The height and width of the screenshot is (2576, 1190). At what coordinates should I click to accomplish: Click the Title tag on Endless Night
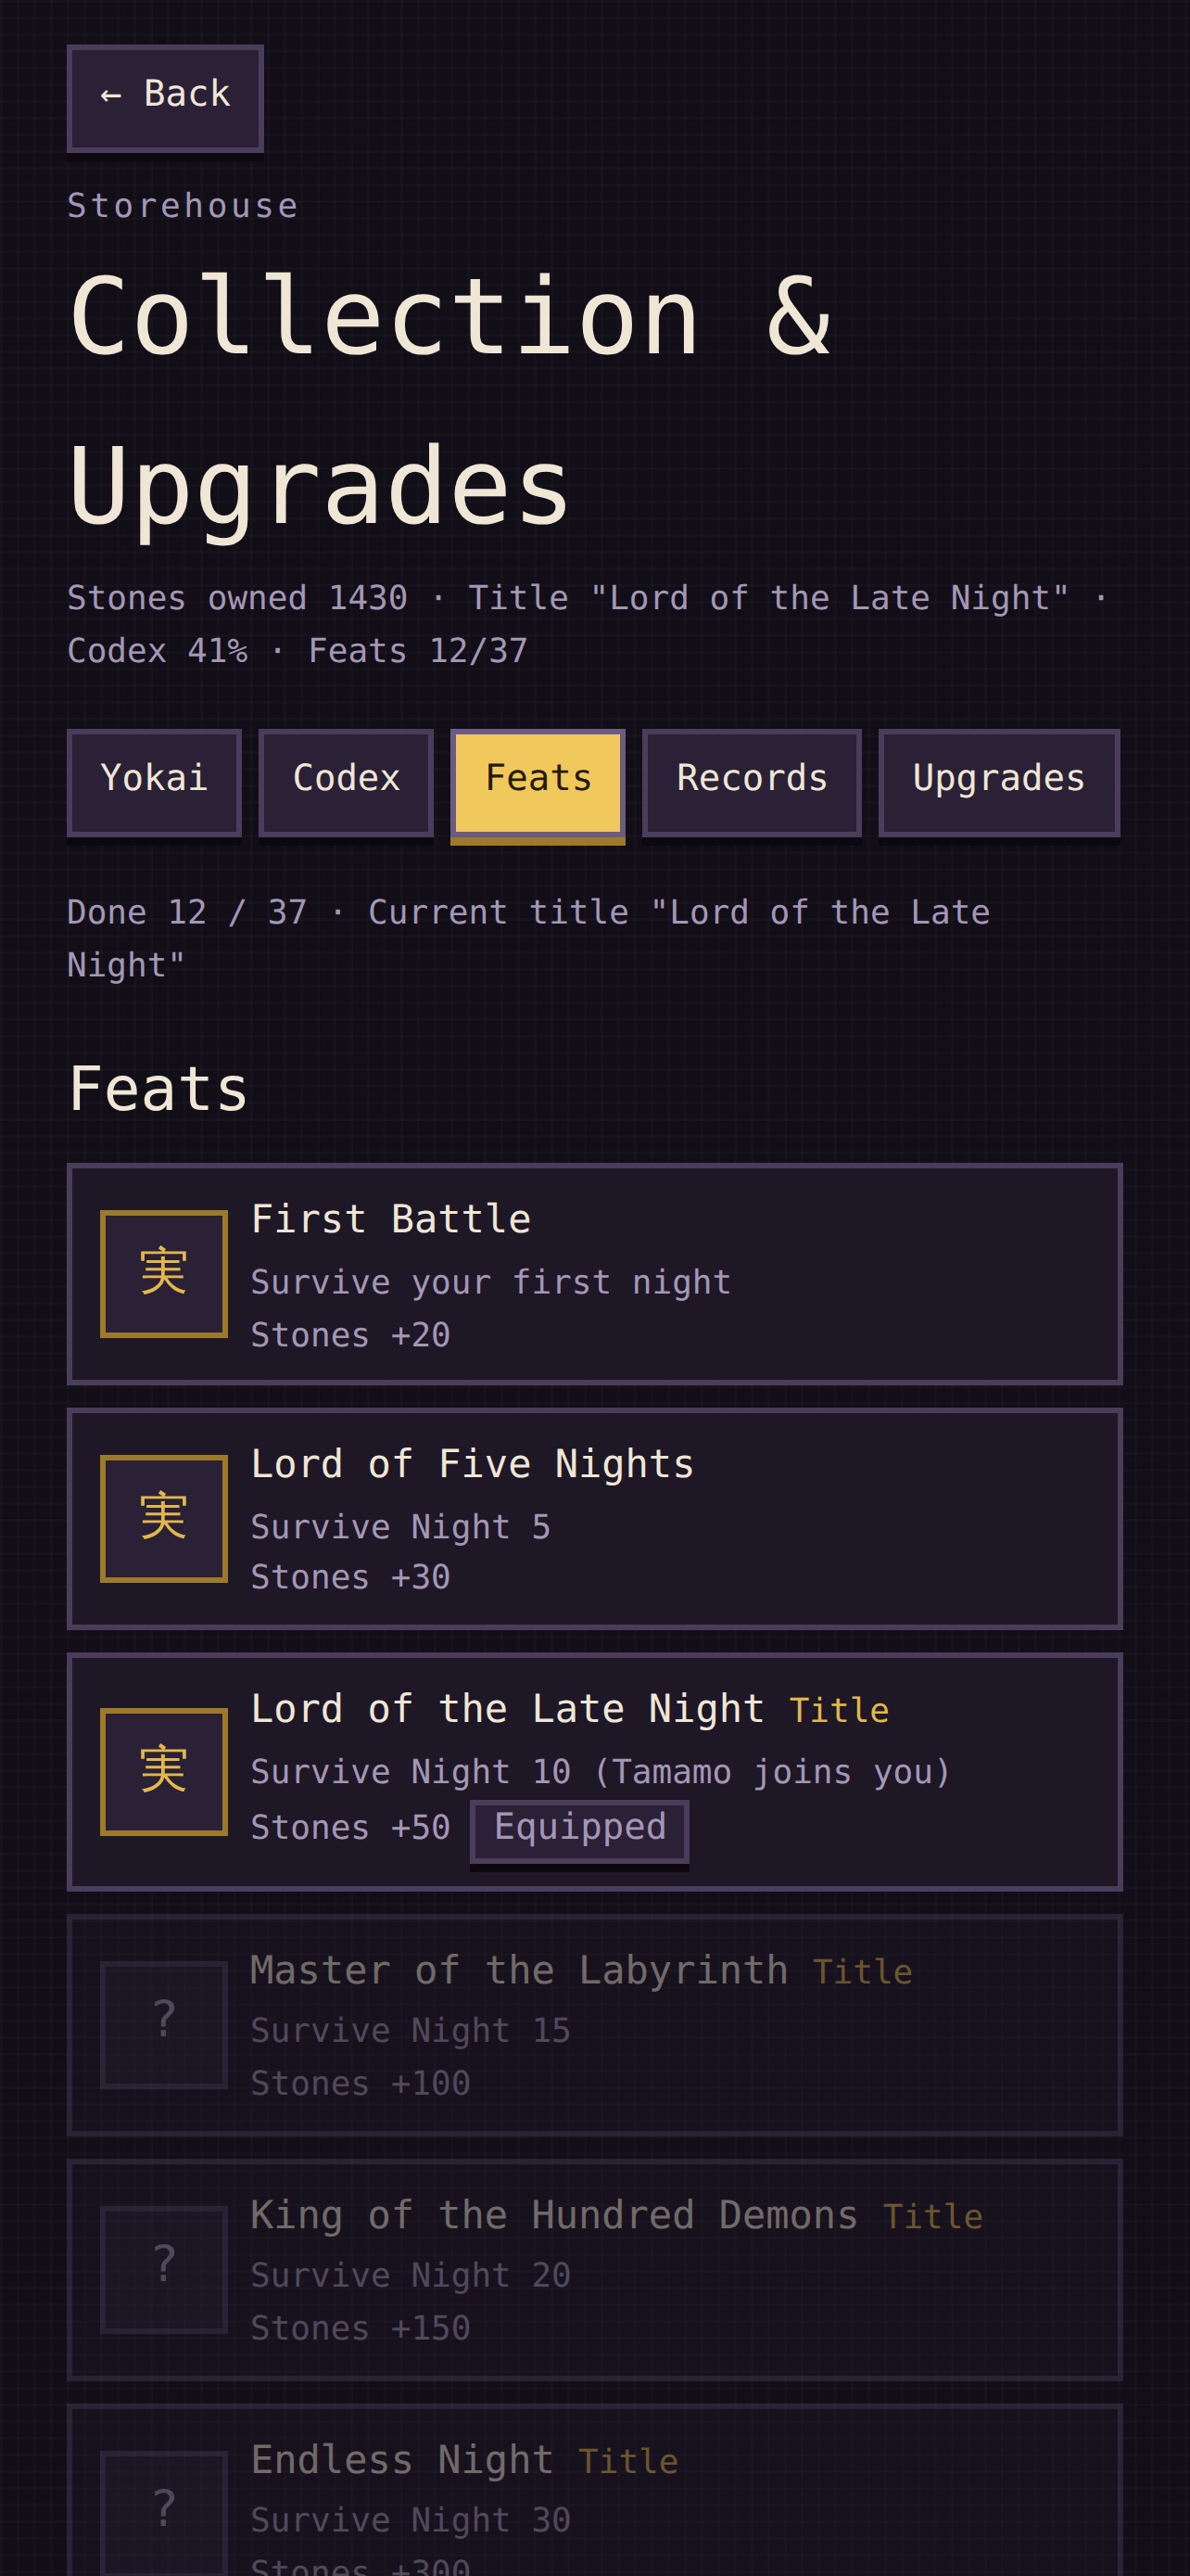pyautogui.click(x=628, y=2462)
